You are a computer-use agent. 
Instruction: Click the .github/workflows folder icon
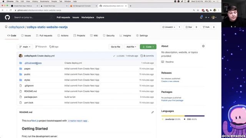[x=20, y=63]
